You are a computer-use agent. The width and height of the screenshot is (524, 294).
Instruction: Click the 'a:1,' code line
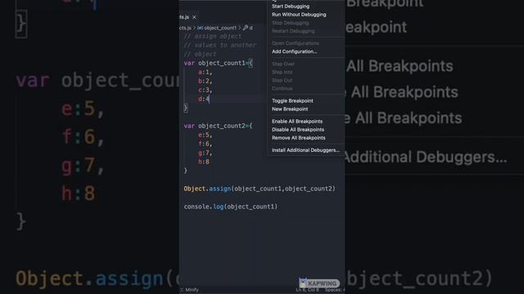(x=205, y=72)
